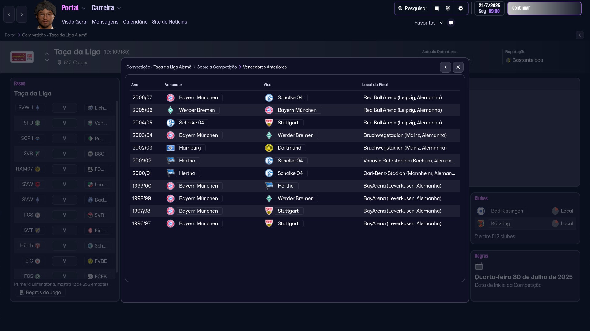The height and width of the screenshot is (331, 590).
Task: Open the globe world icon
Action: (448, 9)
